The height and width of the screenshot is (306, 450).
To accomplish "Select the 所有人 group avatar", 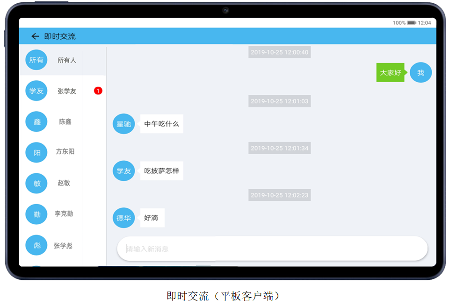I will click(36, 60).
